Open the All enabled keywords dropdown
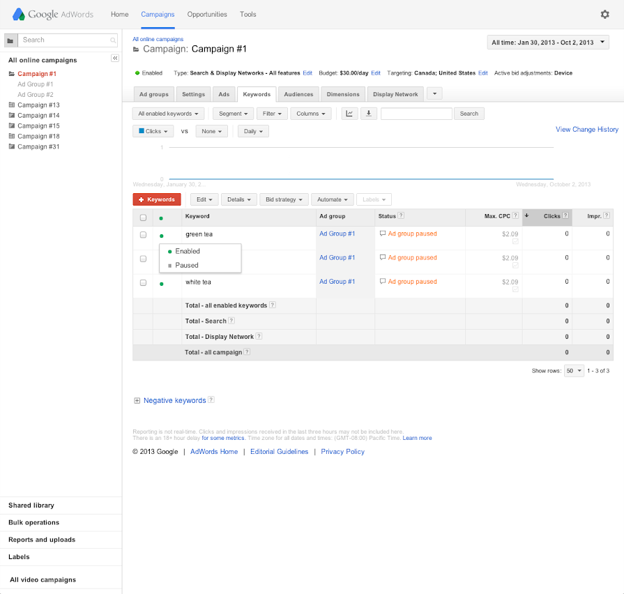This screenshot has width=624, height=594. click(x=168, y=114)
